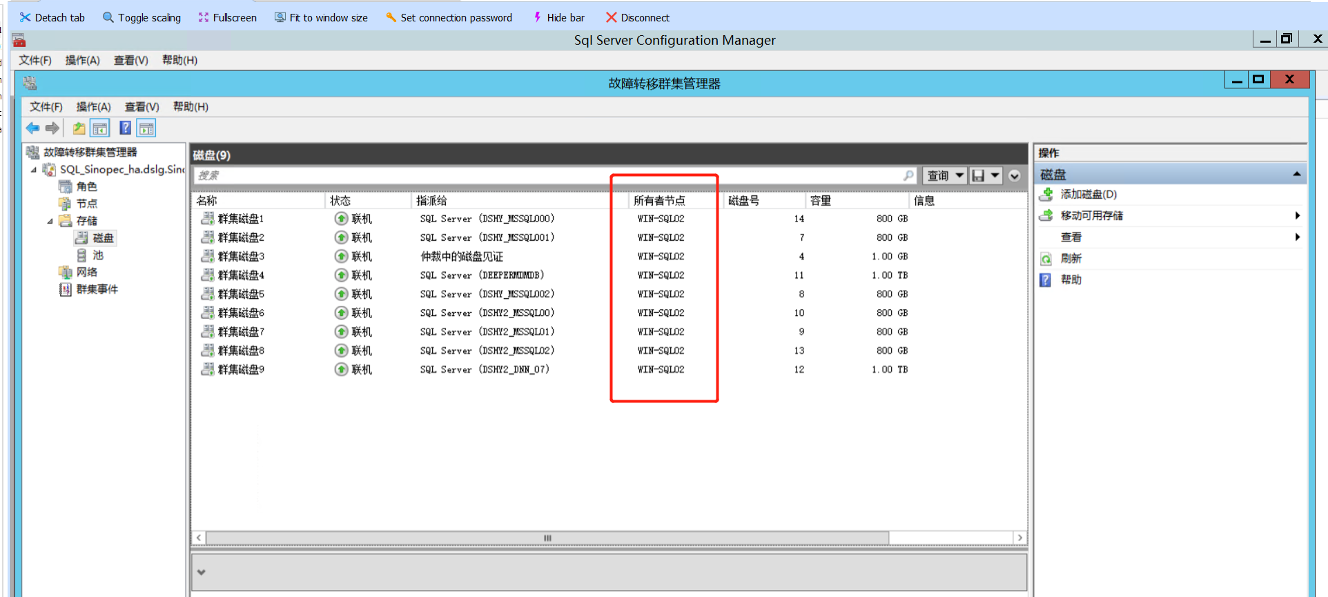Click the 刷新 refresh icon in the actions pane
The height and width of the screenshot is (597, 1328).
(1046, 259)
